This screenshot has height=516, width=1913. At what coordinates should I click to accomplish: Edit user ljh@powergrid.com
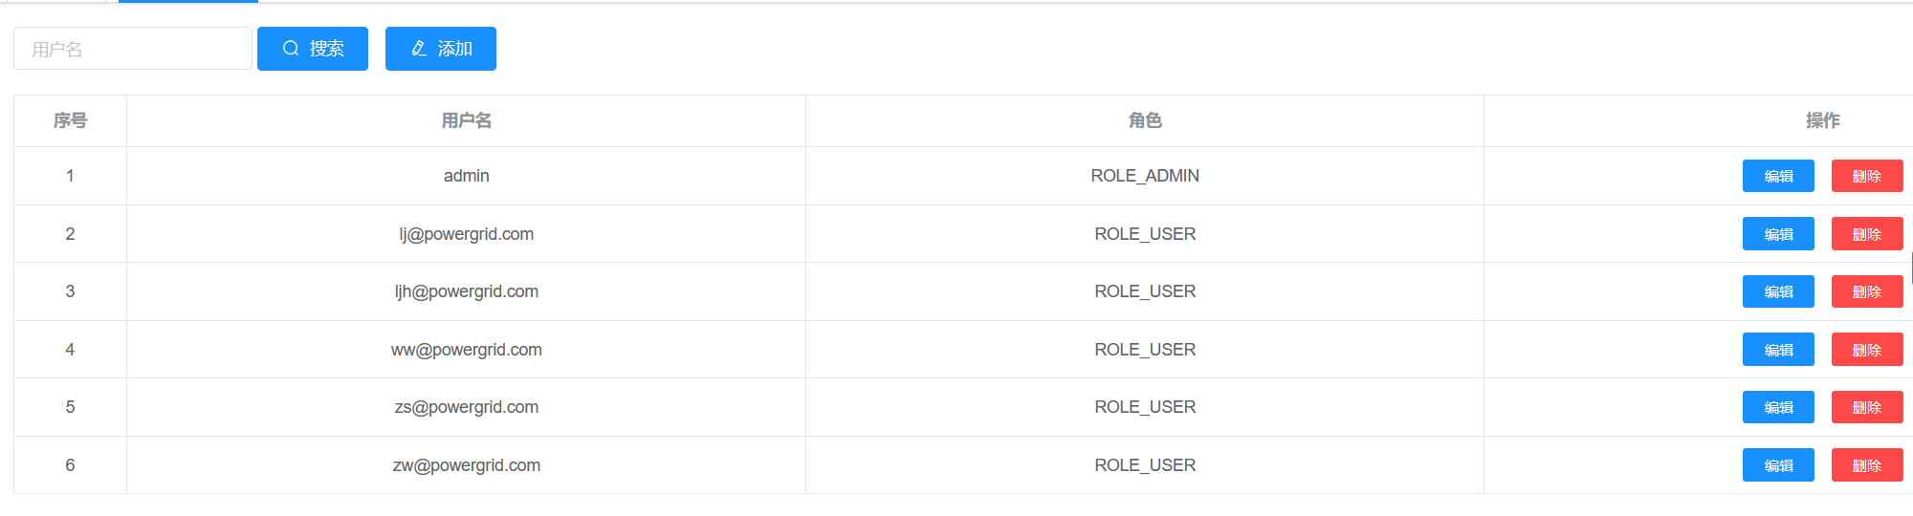point(1778,291)
